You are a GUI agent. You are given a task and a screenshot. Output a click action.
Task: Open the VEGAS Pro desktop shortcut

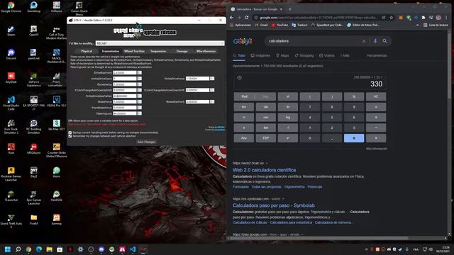point(57,101)
